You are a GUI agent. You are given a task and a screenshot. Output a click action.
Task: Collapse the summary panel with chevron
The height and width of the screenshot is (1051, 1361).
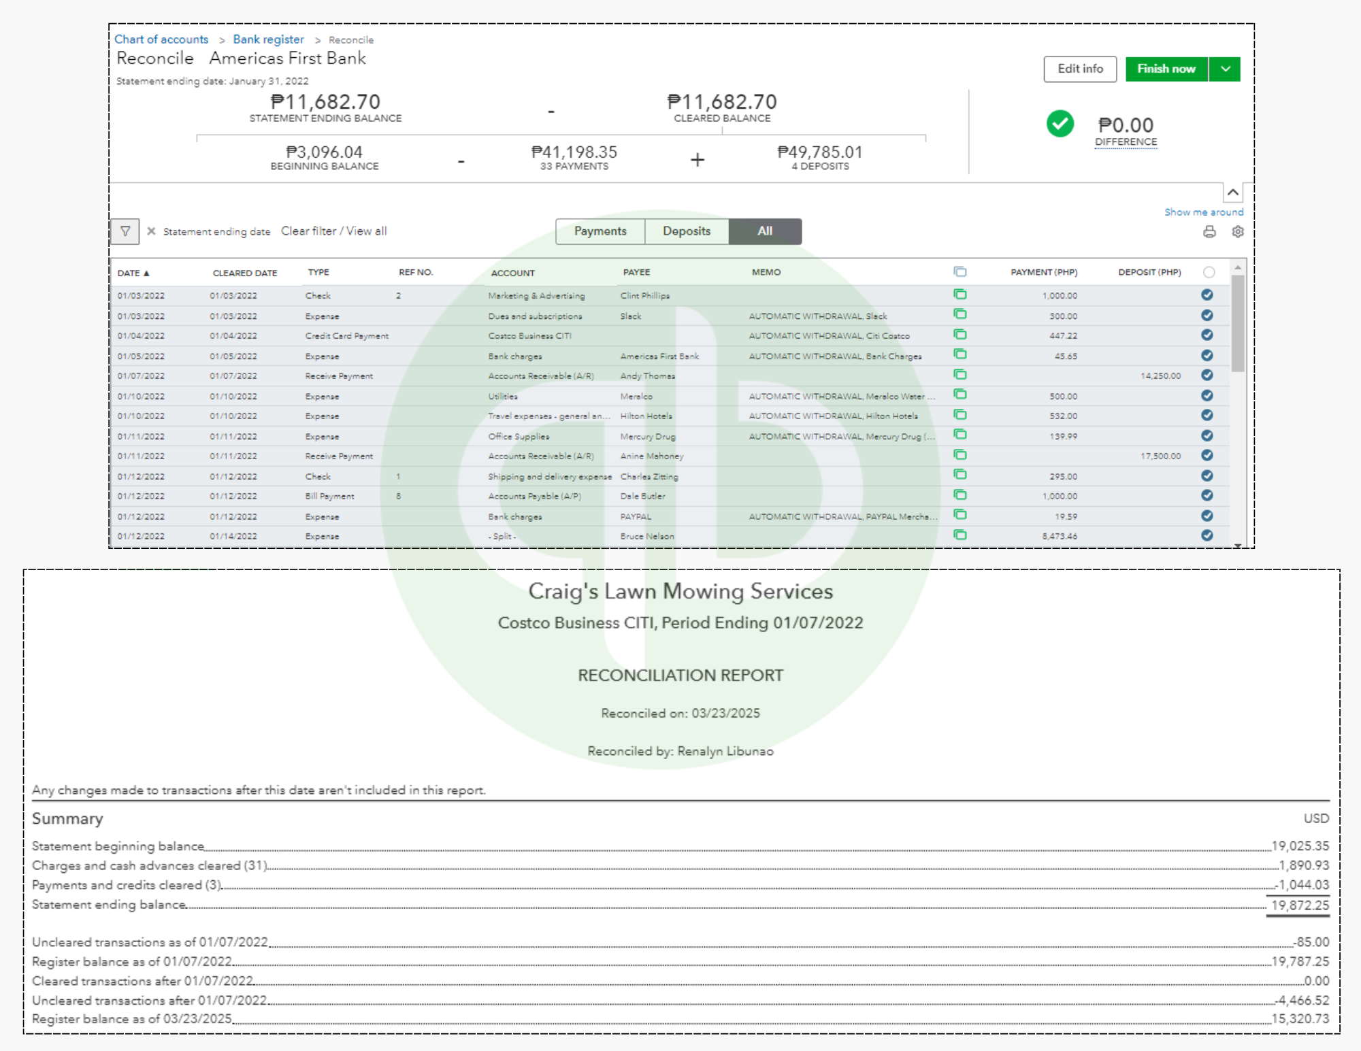tap(1232, 193)
